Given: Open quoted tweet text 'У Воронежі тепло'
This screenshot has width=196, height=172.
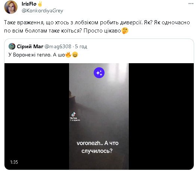Looking at the screenshot, I should (29, 55).
